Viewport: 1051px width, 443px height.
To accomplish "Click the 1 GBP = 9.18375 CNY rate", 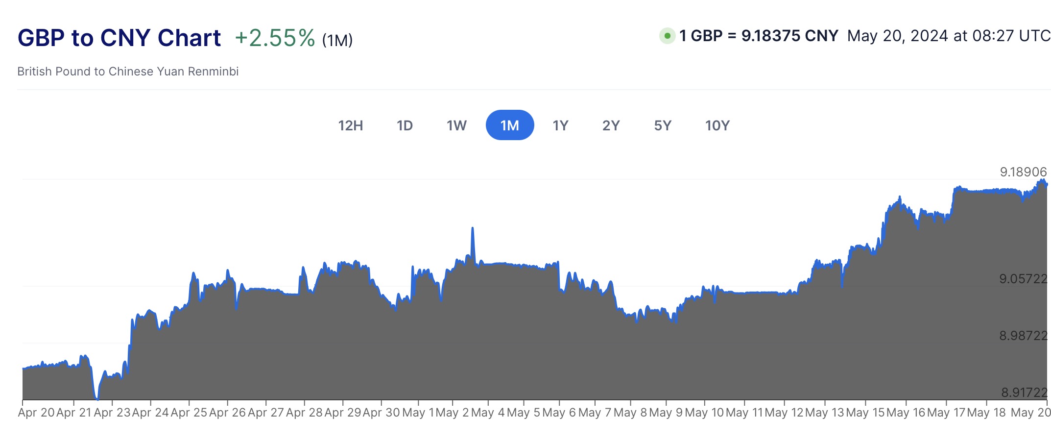I will [759, 36].
